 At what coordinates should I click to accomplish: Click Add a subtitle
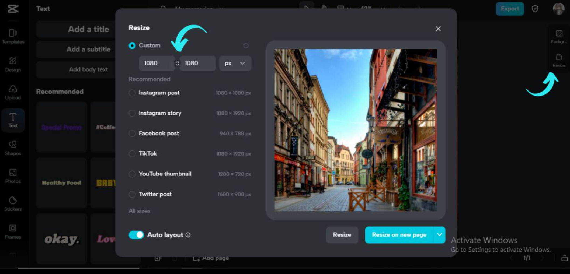pyautogui.click(x=88, y=49)
